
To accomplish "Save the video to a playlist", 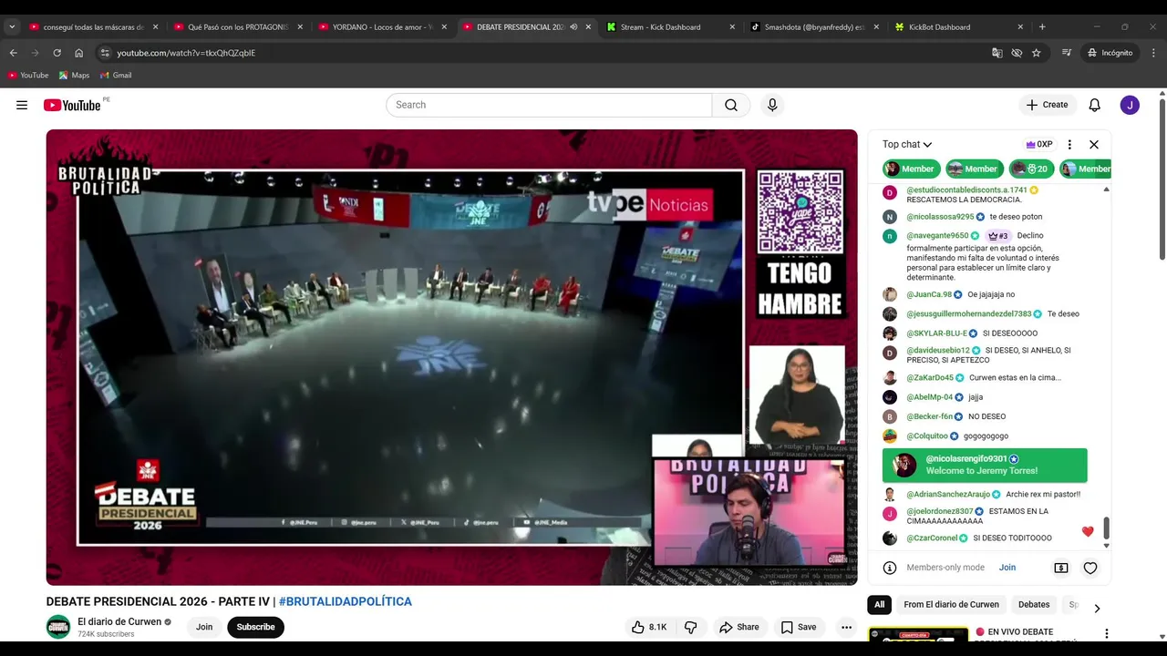I will tap(799, 627).
